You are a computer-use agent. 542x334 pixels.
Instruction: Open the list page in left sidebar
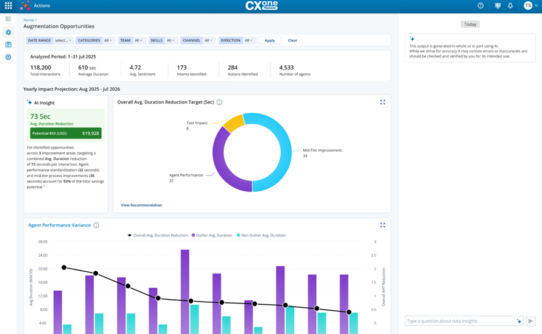pos(8,44)
